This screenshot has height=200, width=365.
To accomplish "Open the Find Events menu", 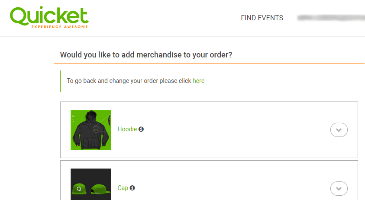I will coord(262,18).
